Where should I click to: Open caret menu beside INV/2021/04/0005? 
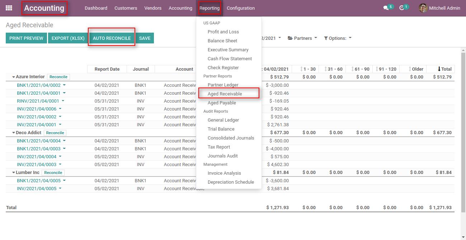click(x=60, y=188)
